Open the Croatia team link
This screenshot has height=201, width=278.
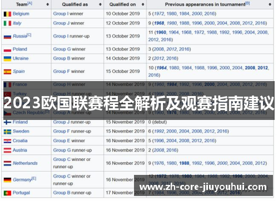(20, 141)
